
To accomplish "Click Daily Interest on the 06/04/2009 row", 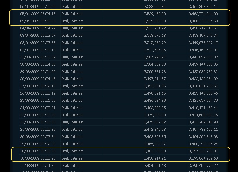I will (72, 7).
